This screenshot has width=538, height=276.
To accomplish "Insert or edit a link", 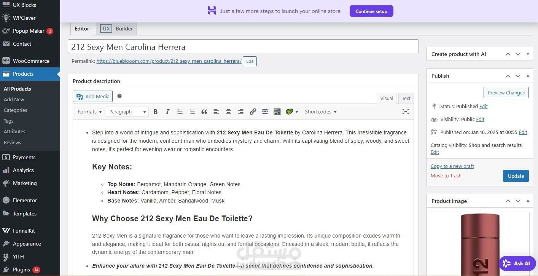I will (253, 112).
